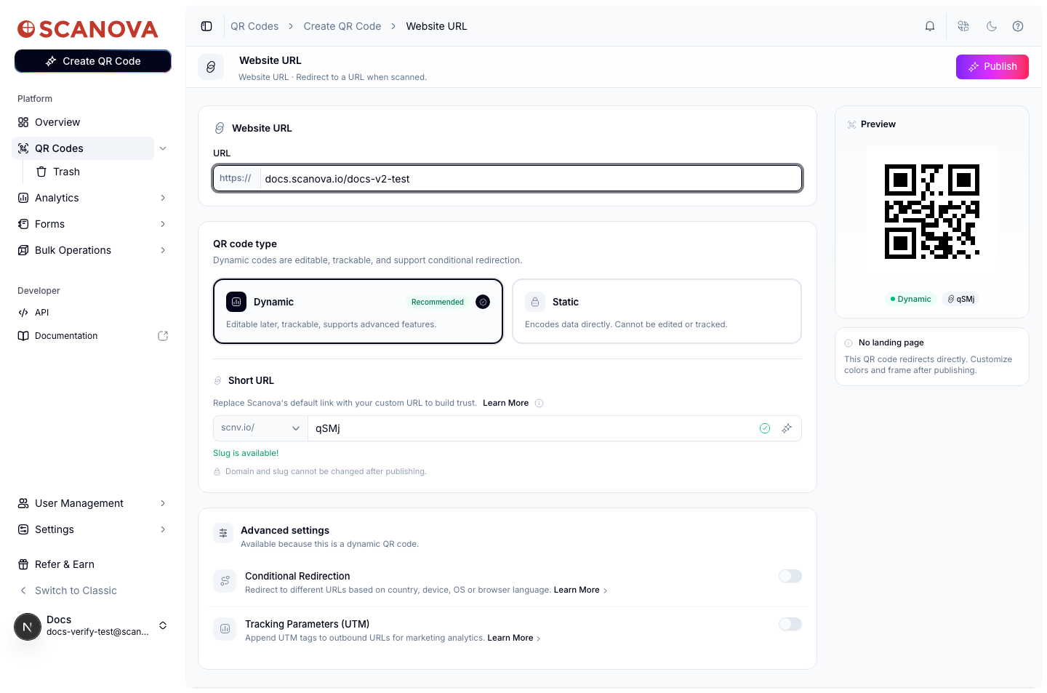The height and width of the screenshot is (693, 1047).
Task: Click the link icon beside Website URL header
Action: [x=211, y=67]
